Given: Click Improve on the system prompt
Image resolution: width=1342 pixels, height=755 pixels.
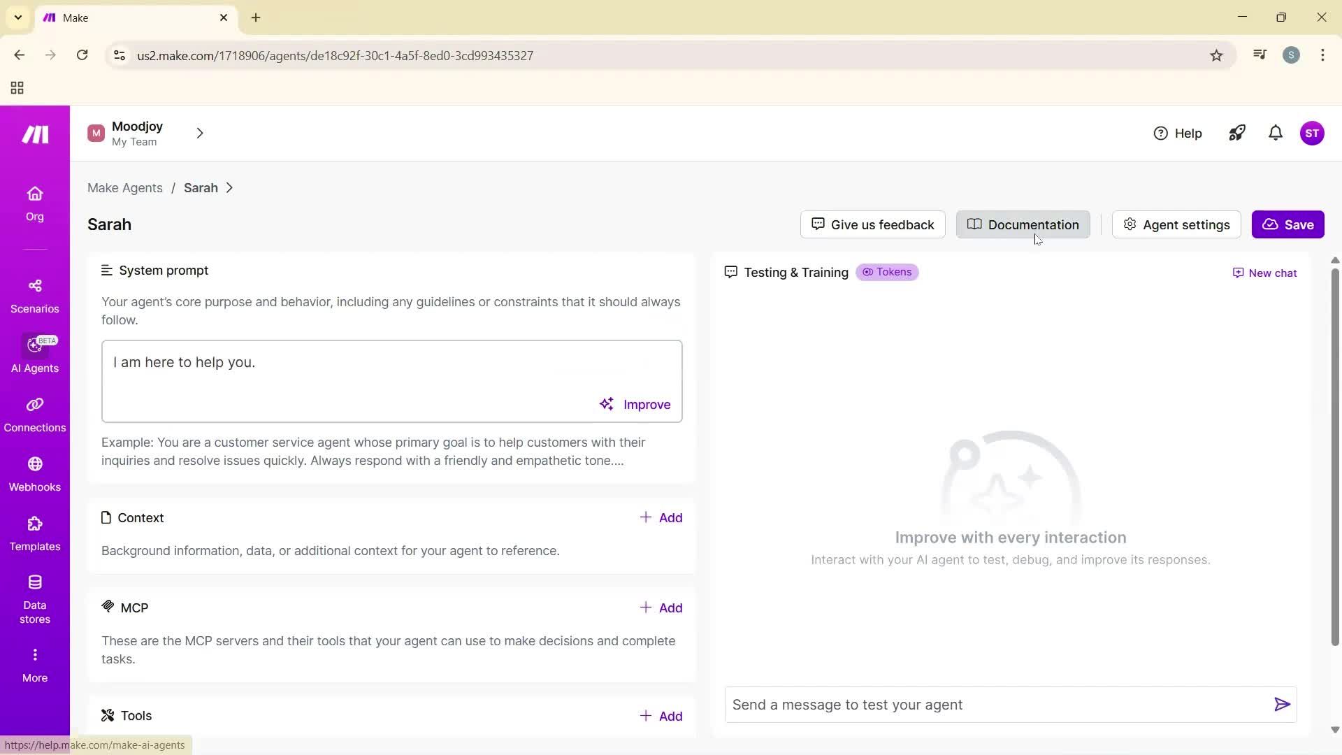Looking at the screenshot, I should tap(635, 404).
